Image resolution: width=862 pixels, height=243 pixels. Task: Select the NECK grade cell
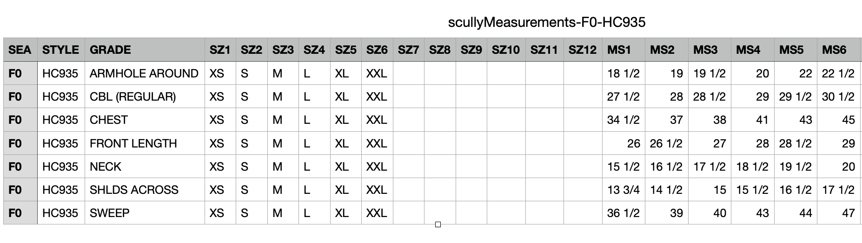(x=106, y=166)
